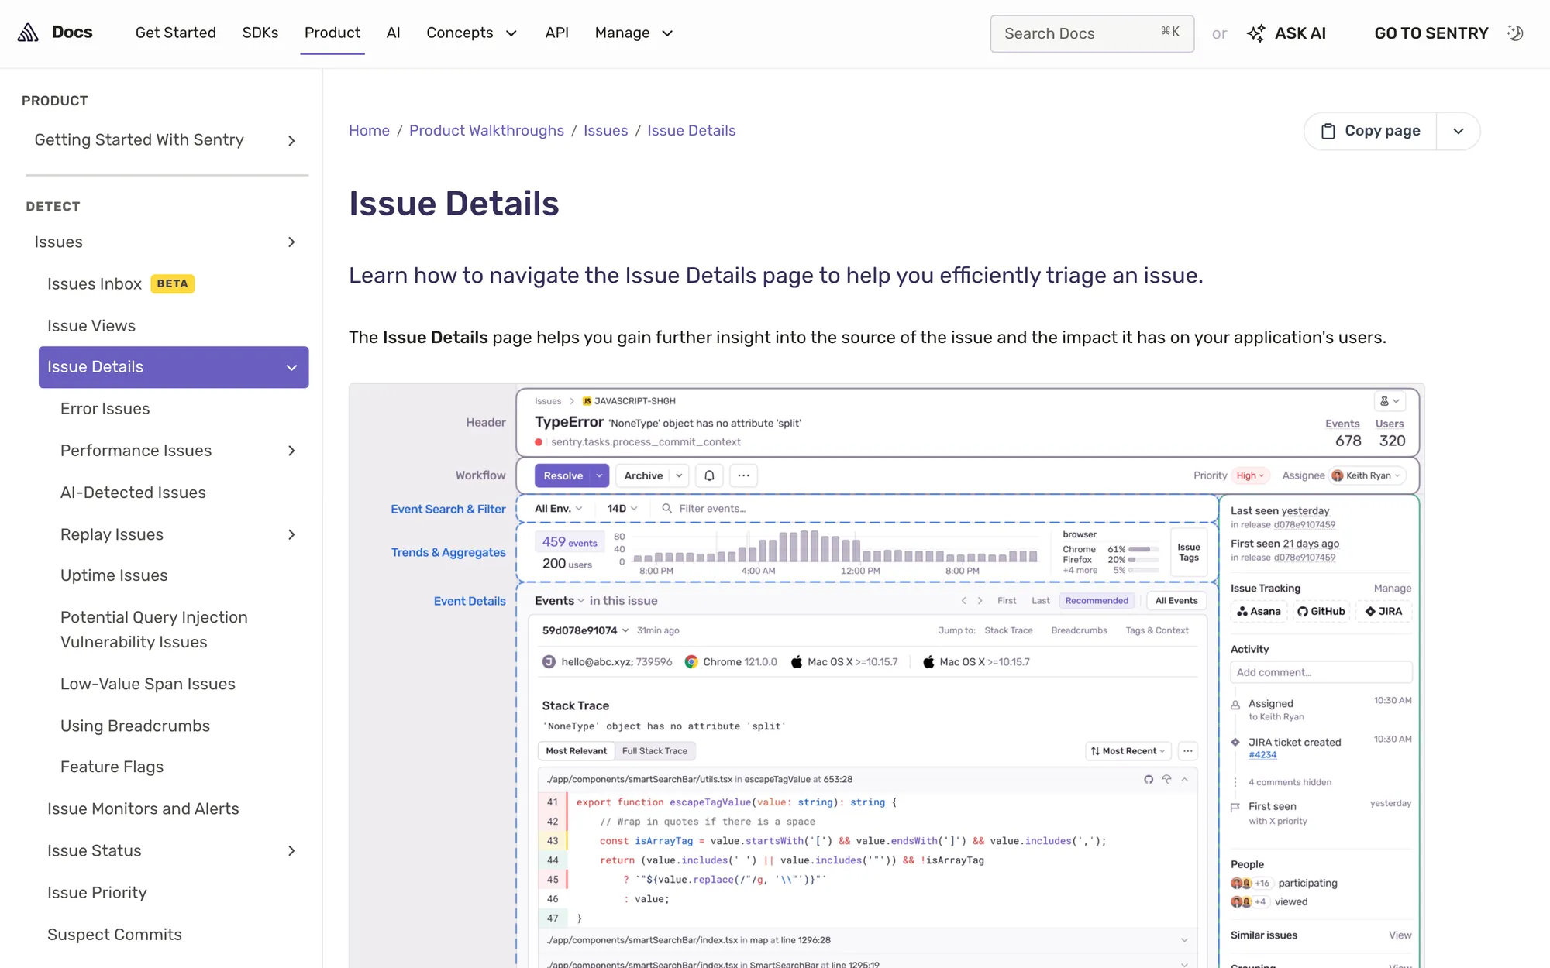Open Suspect Commits sidebar item
The height and width of the screenshot is (968, 1550).
coord(115,935)
